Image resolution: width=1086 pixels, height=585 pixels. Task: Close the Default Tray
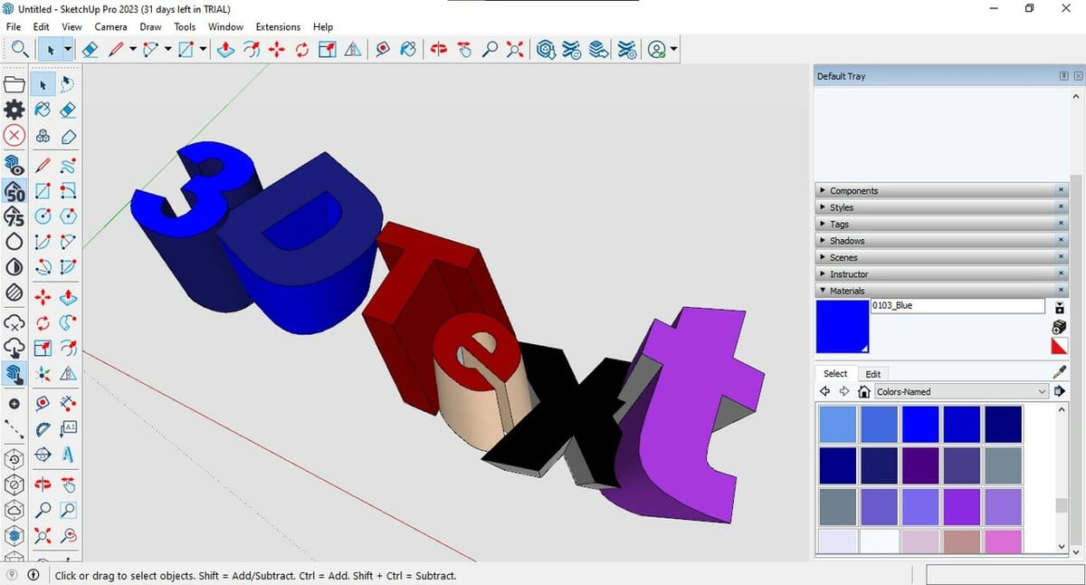click(1077, 76)
